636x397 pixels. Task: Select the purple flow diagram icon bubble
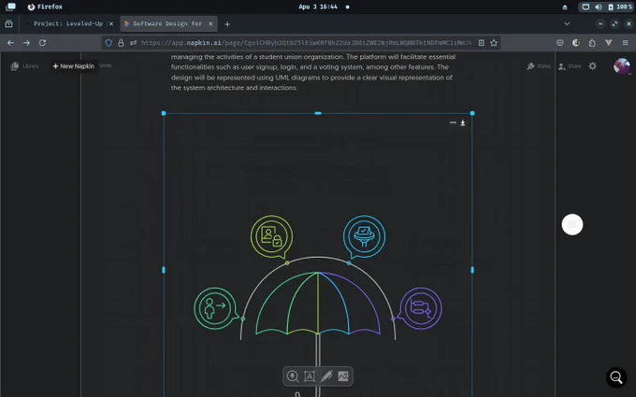421,308
